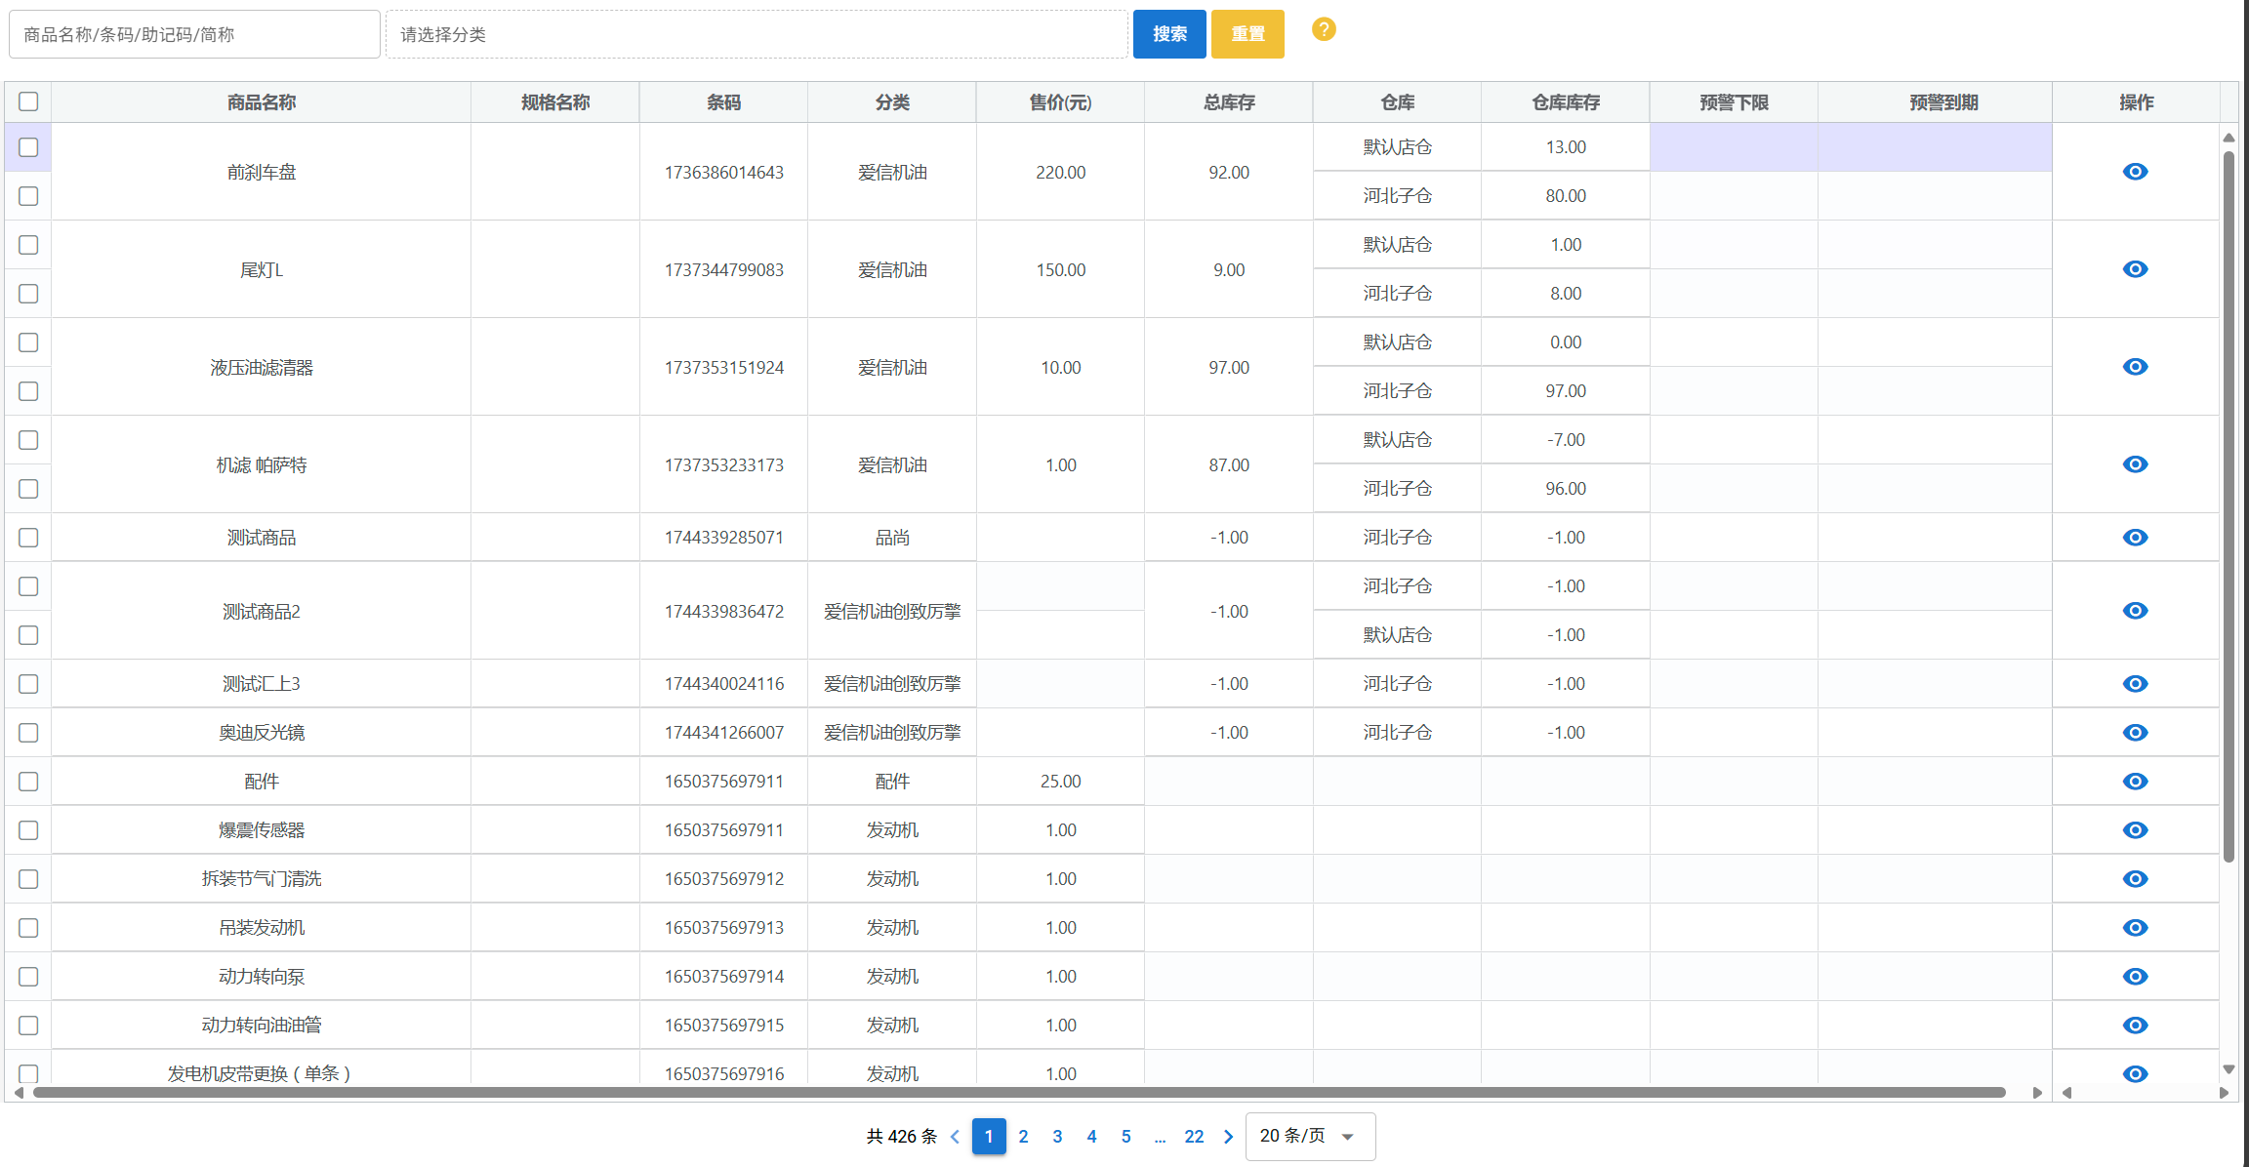Click the 预警下限 column header
Viewport: 2249px width, 1167px height.
[x=1734, y=102]
